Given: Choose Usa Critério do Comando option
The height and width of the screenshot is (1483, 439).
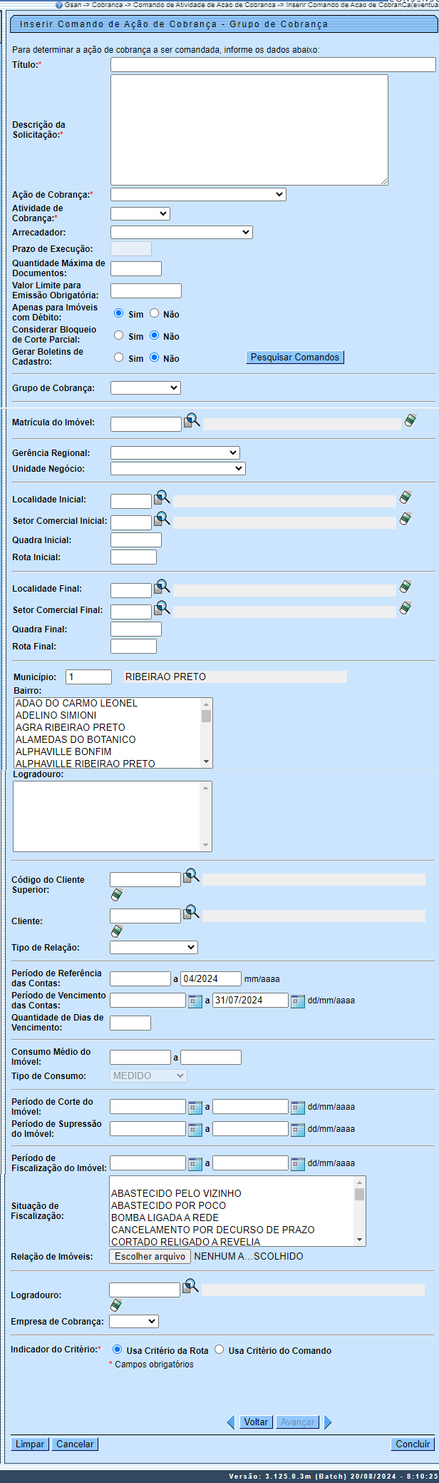Looking at the screenshot, I should 219,1350.
